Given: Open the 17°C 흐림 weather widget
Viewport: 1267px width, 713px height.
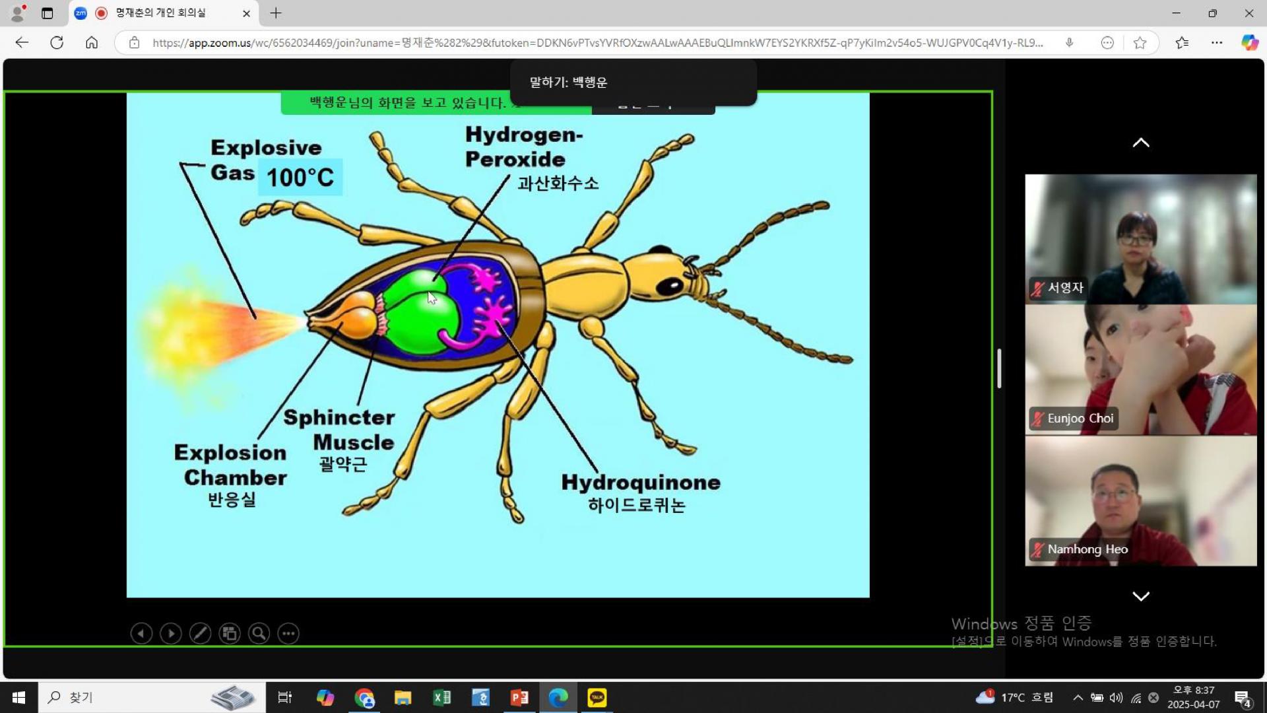Looking at the screenshot, I should 1014,697.
